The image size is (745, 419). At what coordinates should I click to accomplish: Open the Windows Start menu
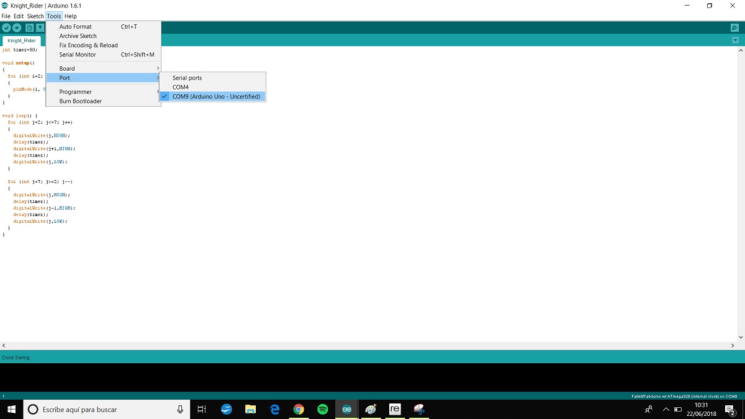coord(11,409)
